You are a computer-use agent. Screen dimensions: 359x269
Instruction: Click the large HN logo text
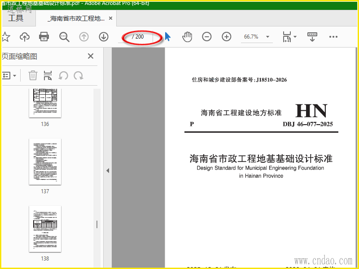[311, 111]
